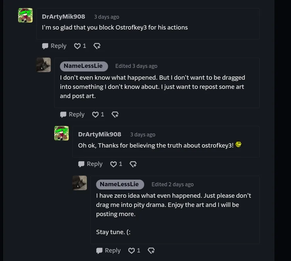This screenshot has width=291, height=261.
Task: Like the 'Thanks for believing the truth' comment
Action: pos(113,164)
